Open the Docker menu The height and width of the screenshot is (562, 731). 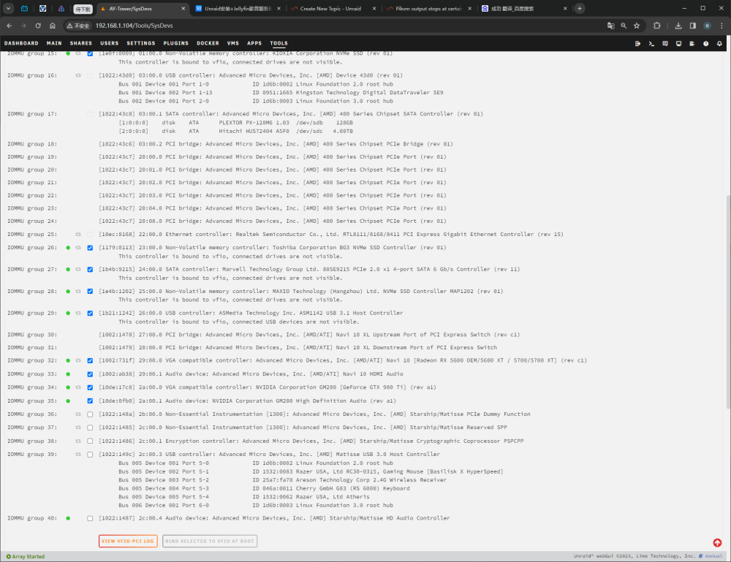tap(208, 43)
